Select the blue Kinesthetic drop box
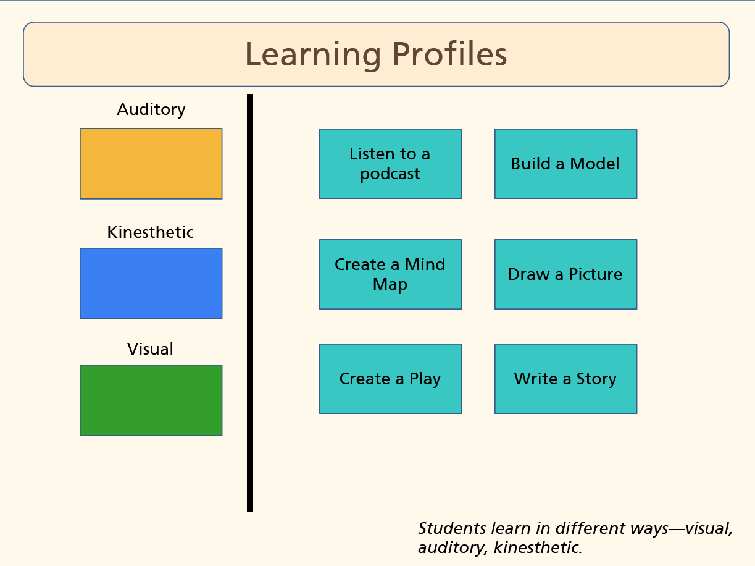 tap(151, 284)
